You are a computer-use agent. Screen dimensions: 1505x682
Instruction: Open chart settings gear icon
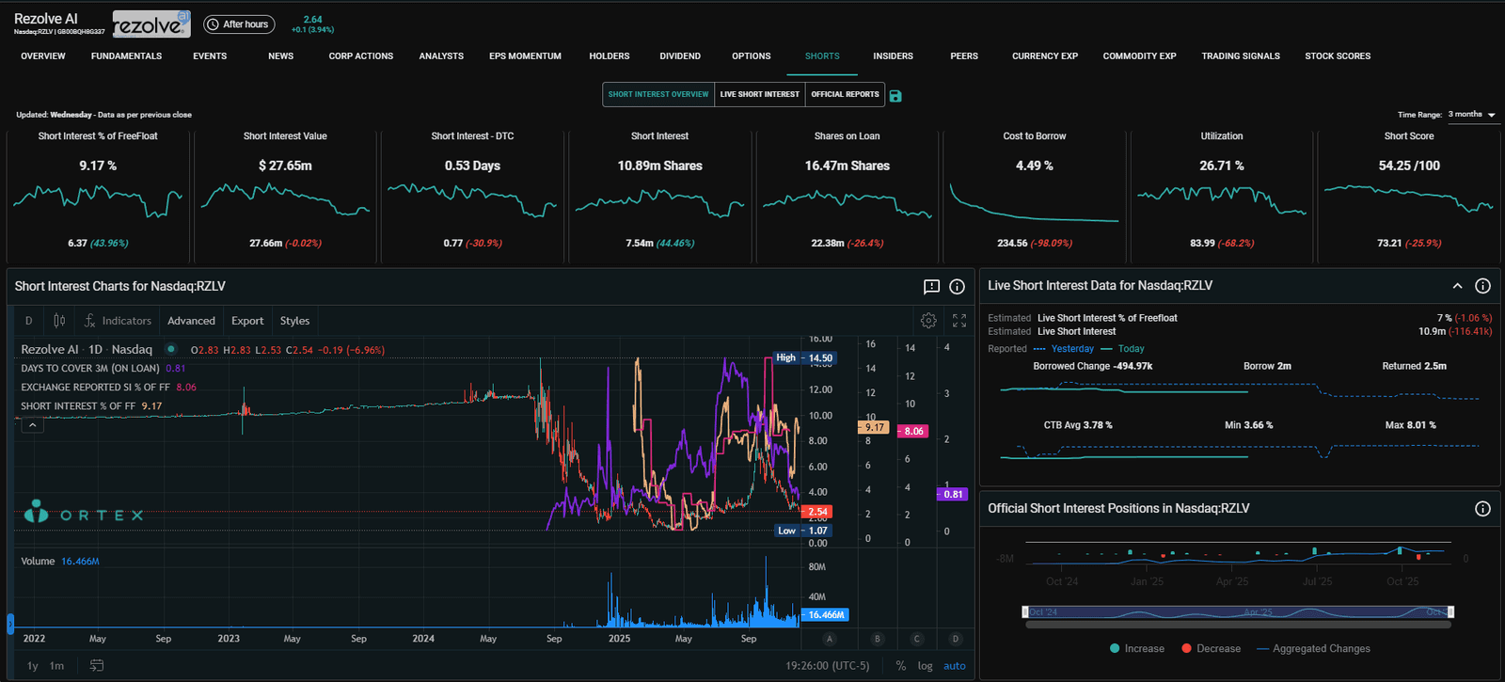(928, 321)
